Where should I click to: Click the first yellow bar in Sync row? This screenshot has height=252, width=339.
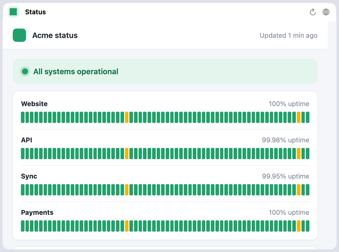click(127, 190)
